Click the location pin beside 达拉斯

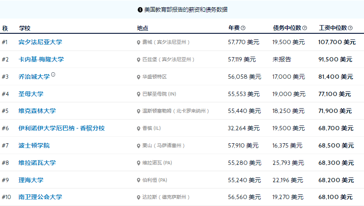click(x=138, y=197)
